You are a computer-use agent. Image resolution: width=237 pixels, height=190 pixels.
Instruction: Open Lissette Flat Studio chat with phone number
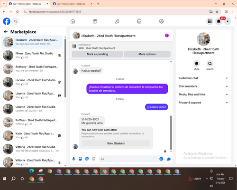click(32, 109)
